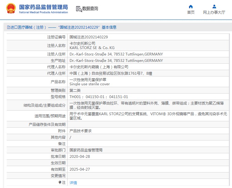Go to 首页 home icon
232x188 pixels.
(x=191, y=6)
